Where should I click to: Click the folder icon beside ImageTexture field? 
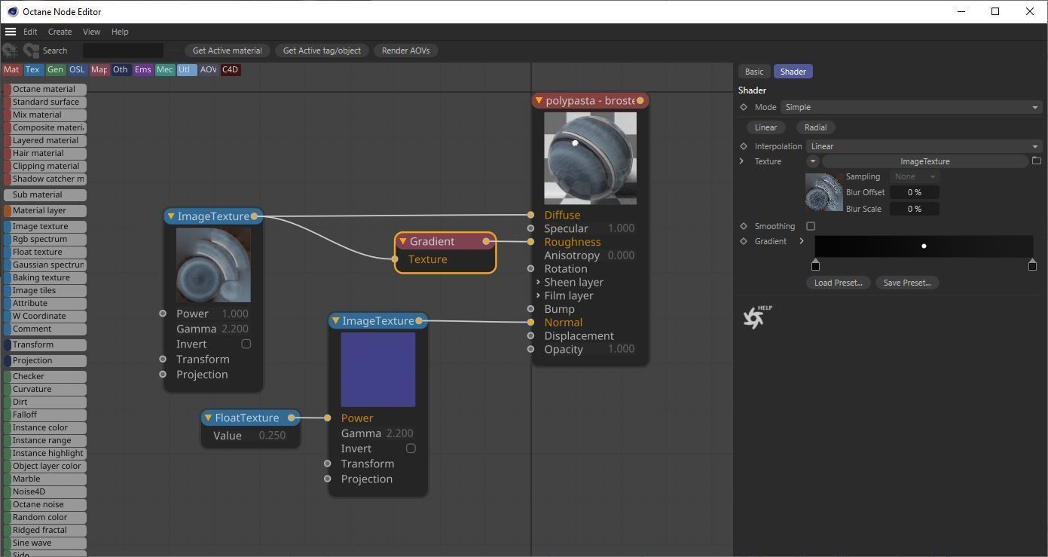(1037, 161)
